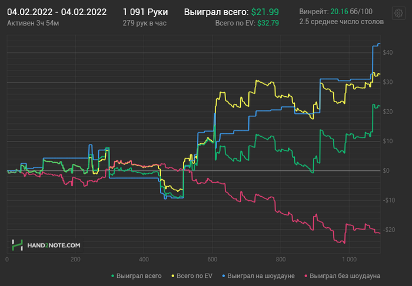Click the date range '04.02.2022 - 04.02.2022'

tap(57, 12)
